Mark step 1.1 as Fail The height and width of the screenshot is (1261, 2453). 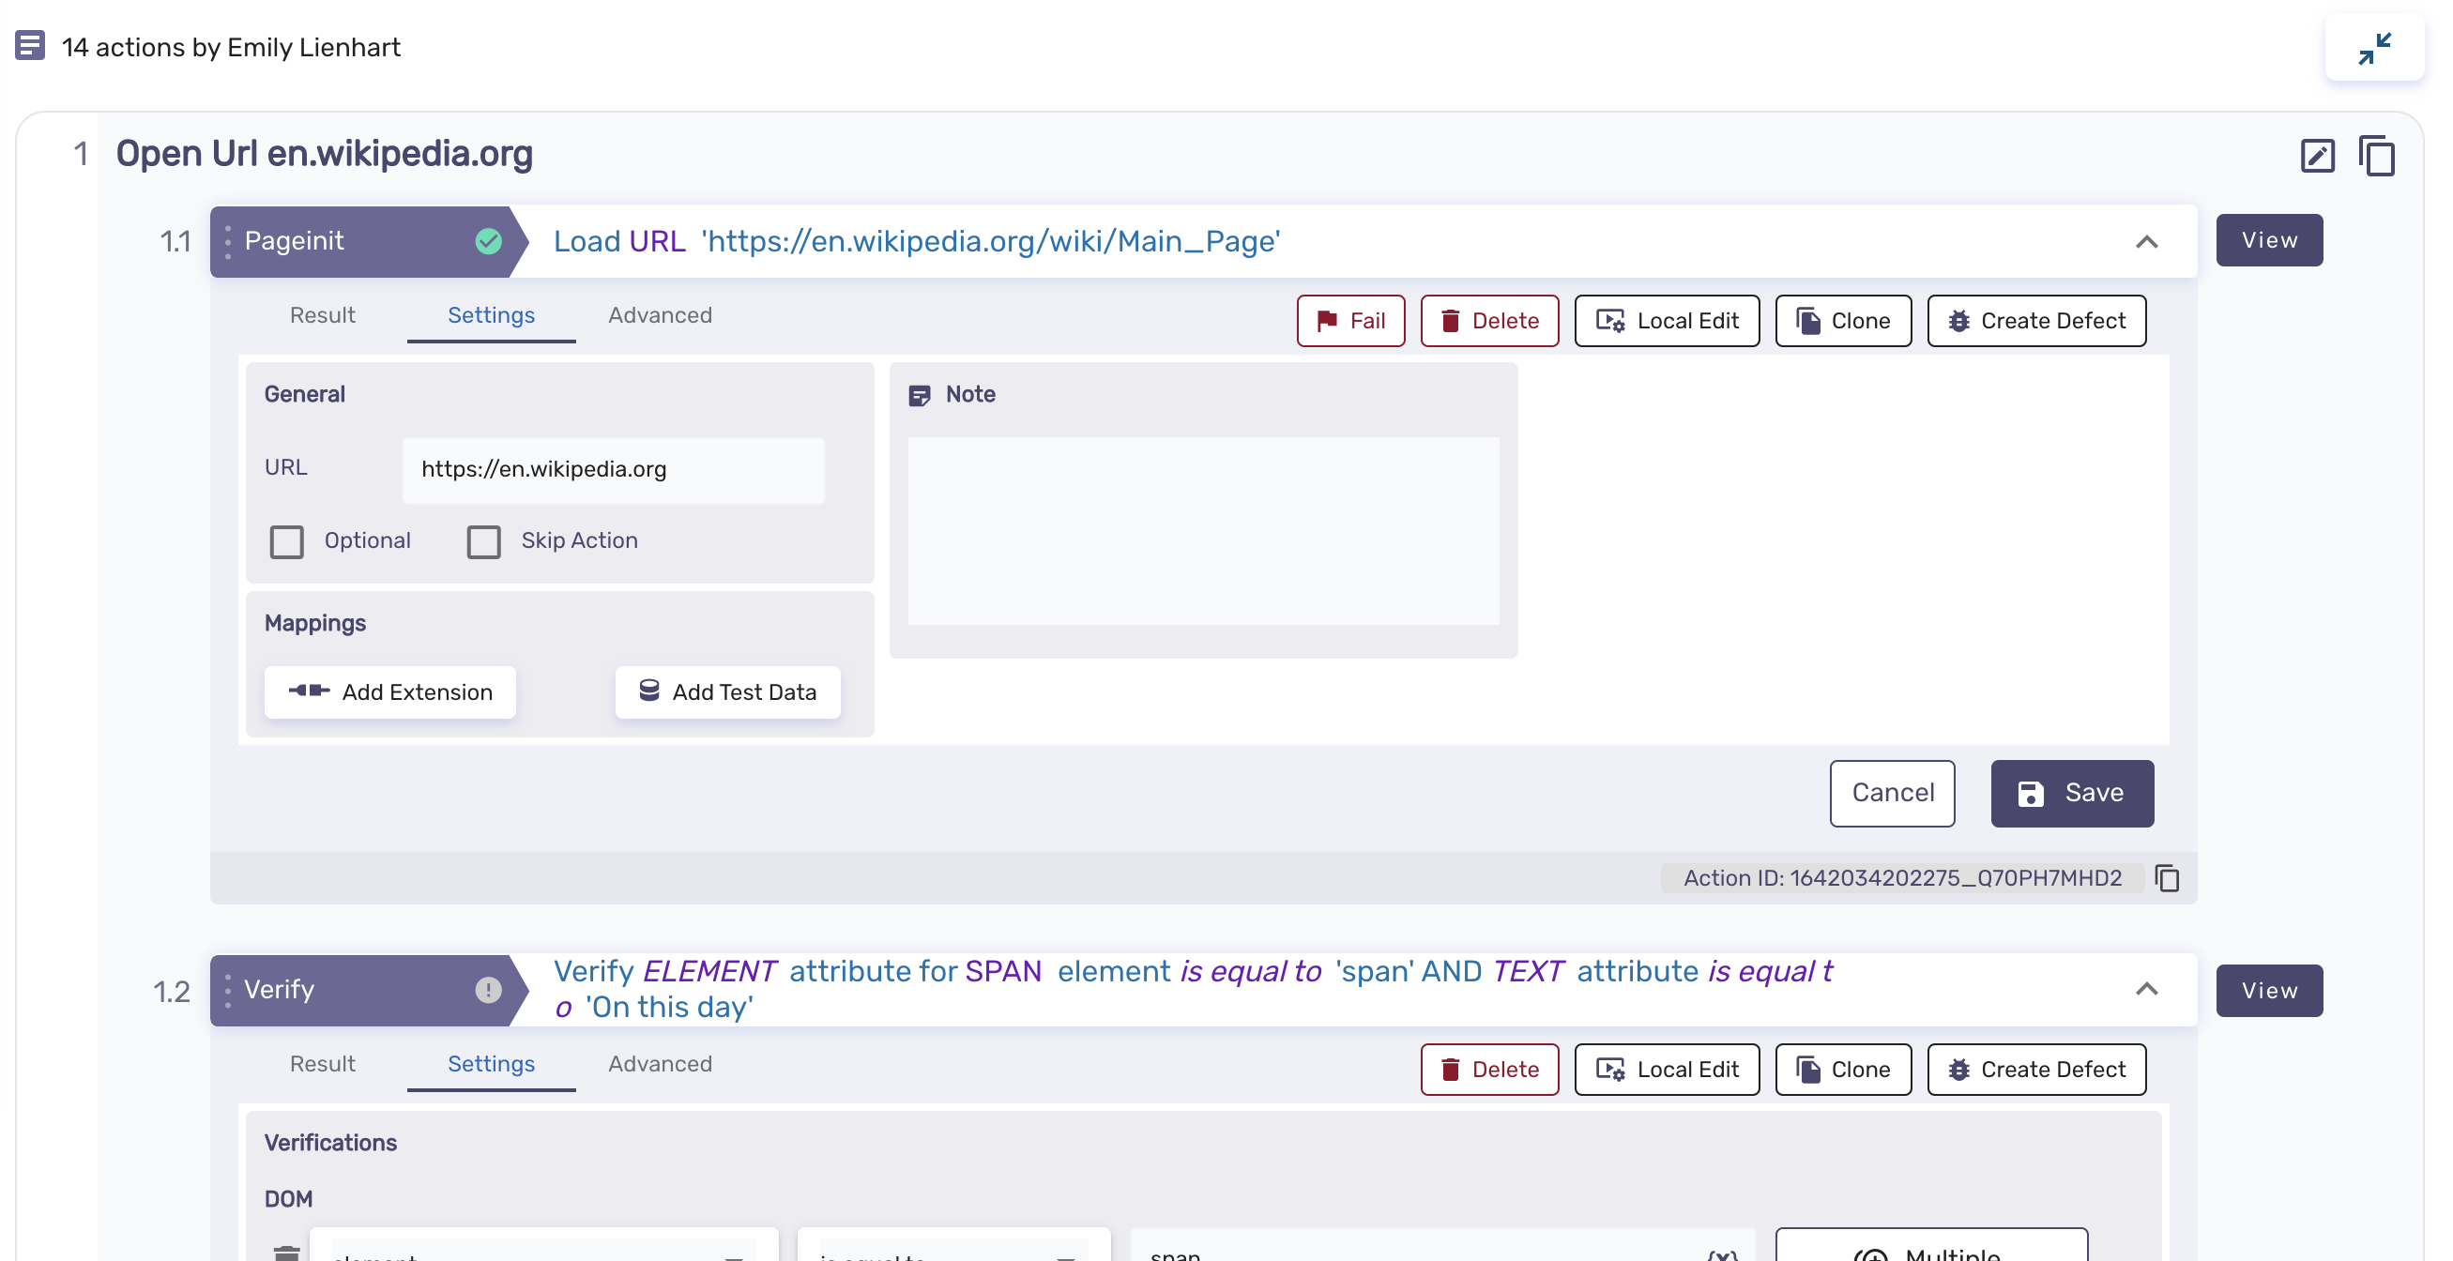coord(1350,321)
